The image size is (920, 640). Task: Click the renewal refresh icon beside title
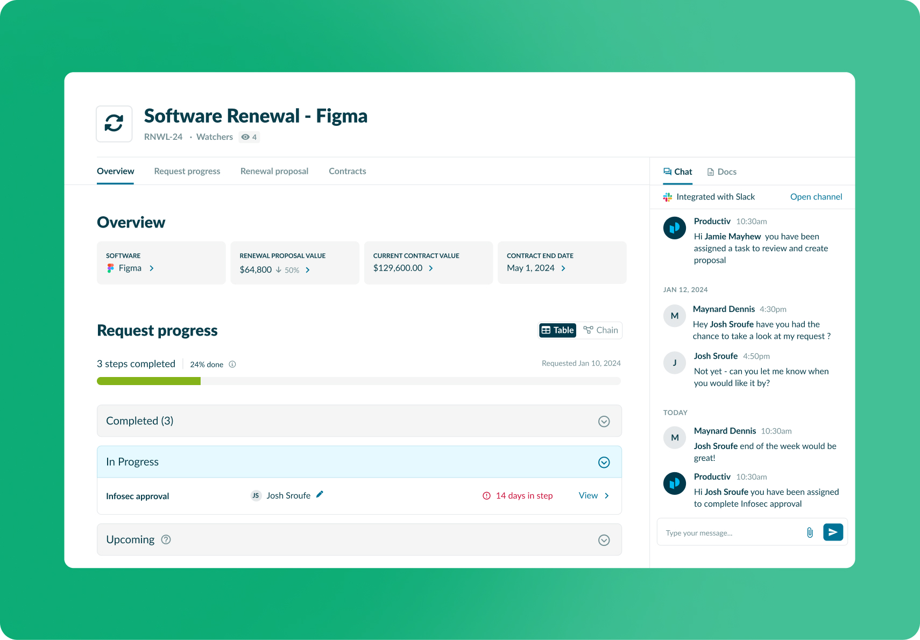[x=114, y=124]
